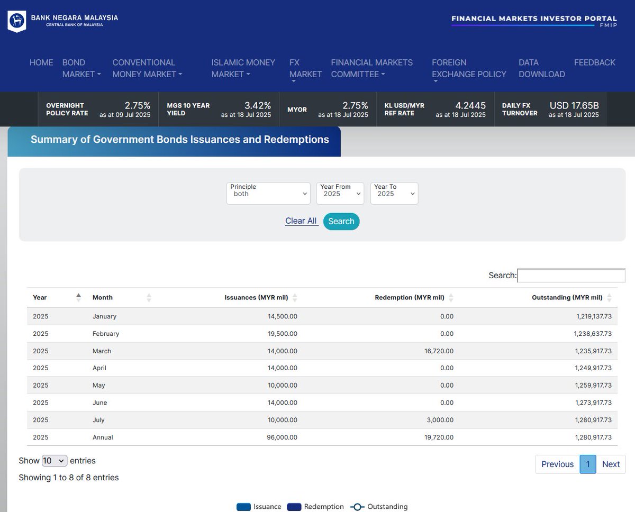635x512 pixels.
Task: Click February outstanding value 1,238,637.73
Action: (x=593, y=334)
